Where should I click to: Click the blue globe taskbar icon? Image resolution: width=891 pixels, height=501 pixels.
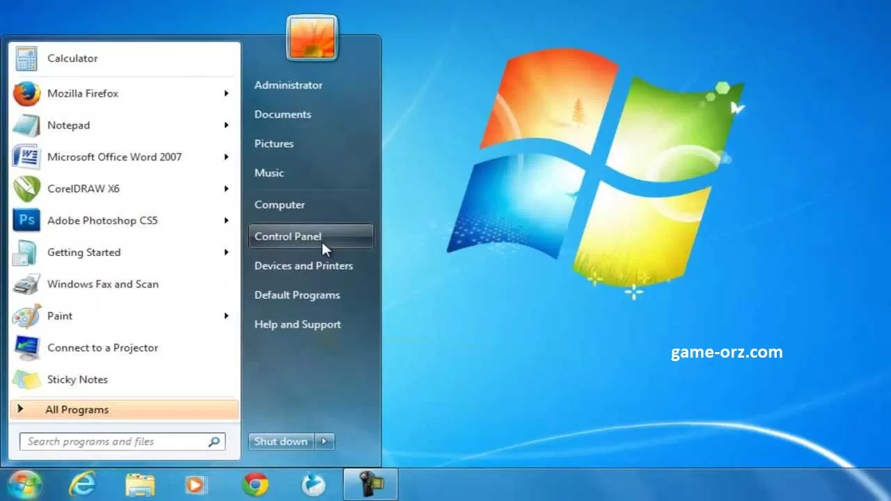coord(313,484)
